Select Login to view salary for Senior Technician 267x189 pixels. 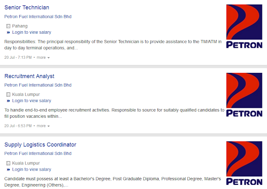pos(32,32)
